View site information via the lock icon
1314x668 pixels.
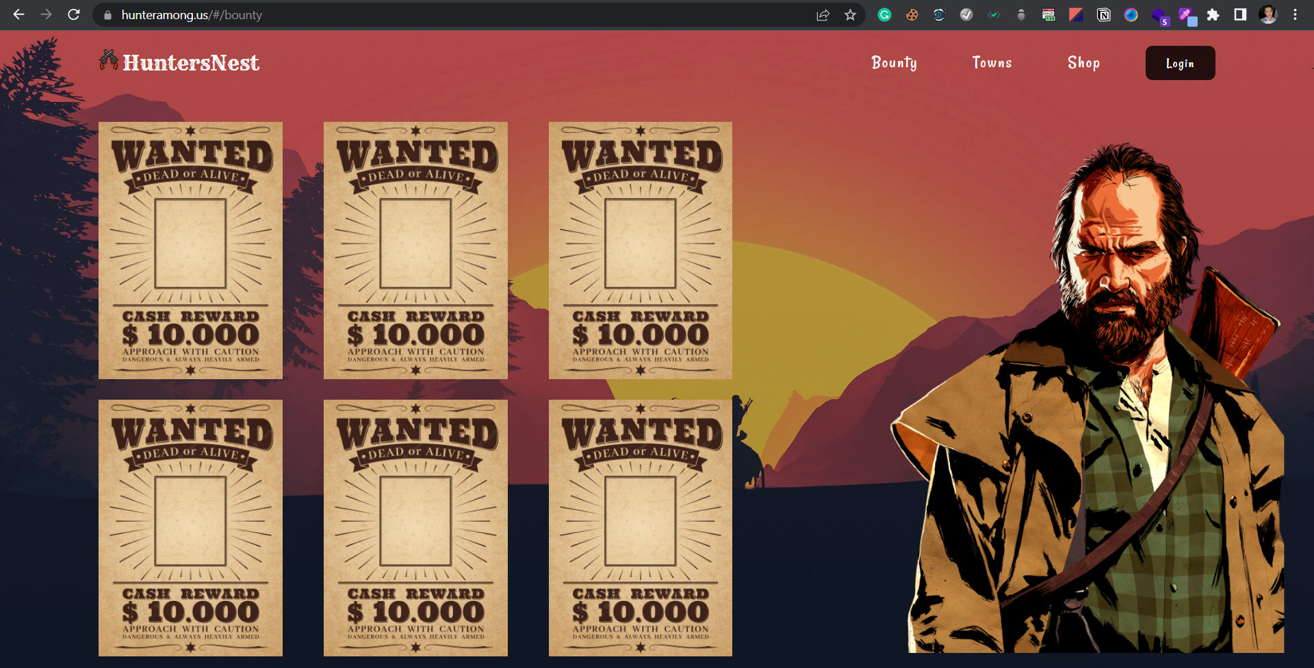[x=107, y=15]
